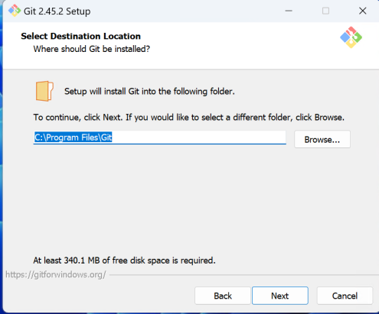
Task: Click the "To continue, click Next" instruction text
Action: click(189, 117)
